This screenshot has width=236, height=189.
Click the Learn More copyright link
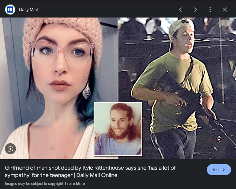click(75, 184)
